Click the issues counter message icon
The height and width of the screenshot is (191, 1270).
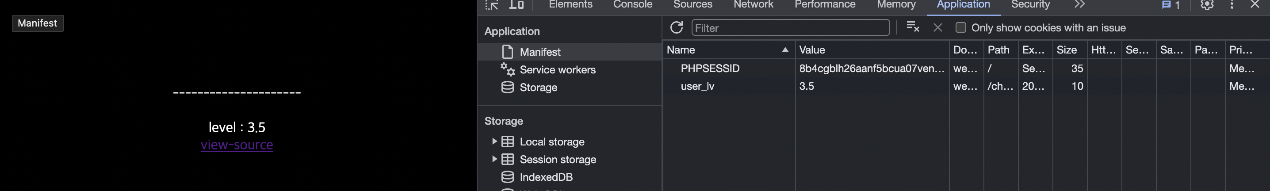[x=1167, y=5]
